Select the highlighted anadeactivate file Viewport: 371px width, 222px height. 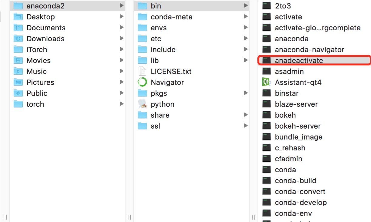[299, 60]
